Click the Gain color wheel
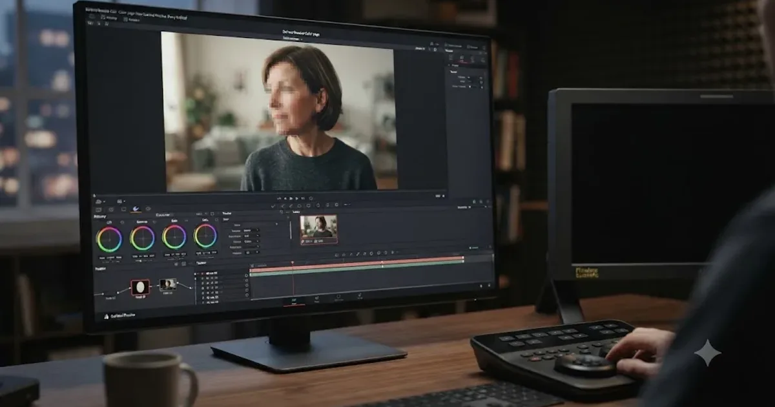 [x=174, y=236]
